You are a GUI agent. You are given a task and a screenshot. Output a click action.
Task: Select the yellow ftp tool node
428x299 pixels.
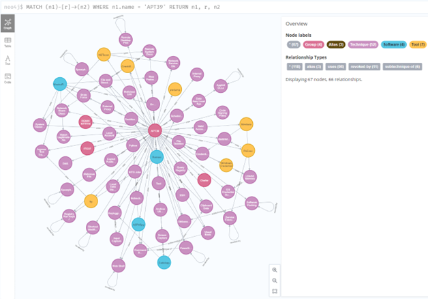click(x=91, y=201)
